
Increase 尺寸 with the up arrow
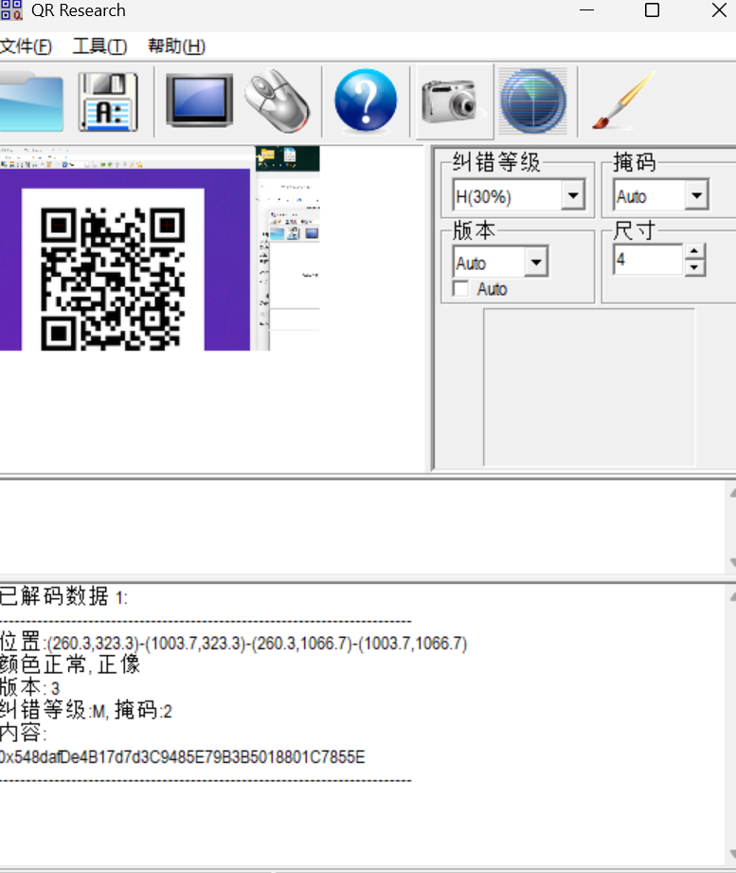click(693, 251)
